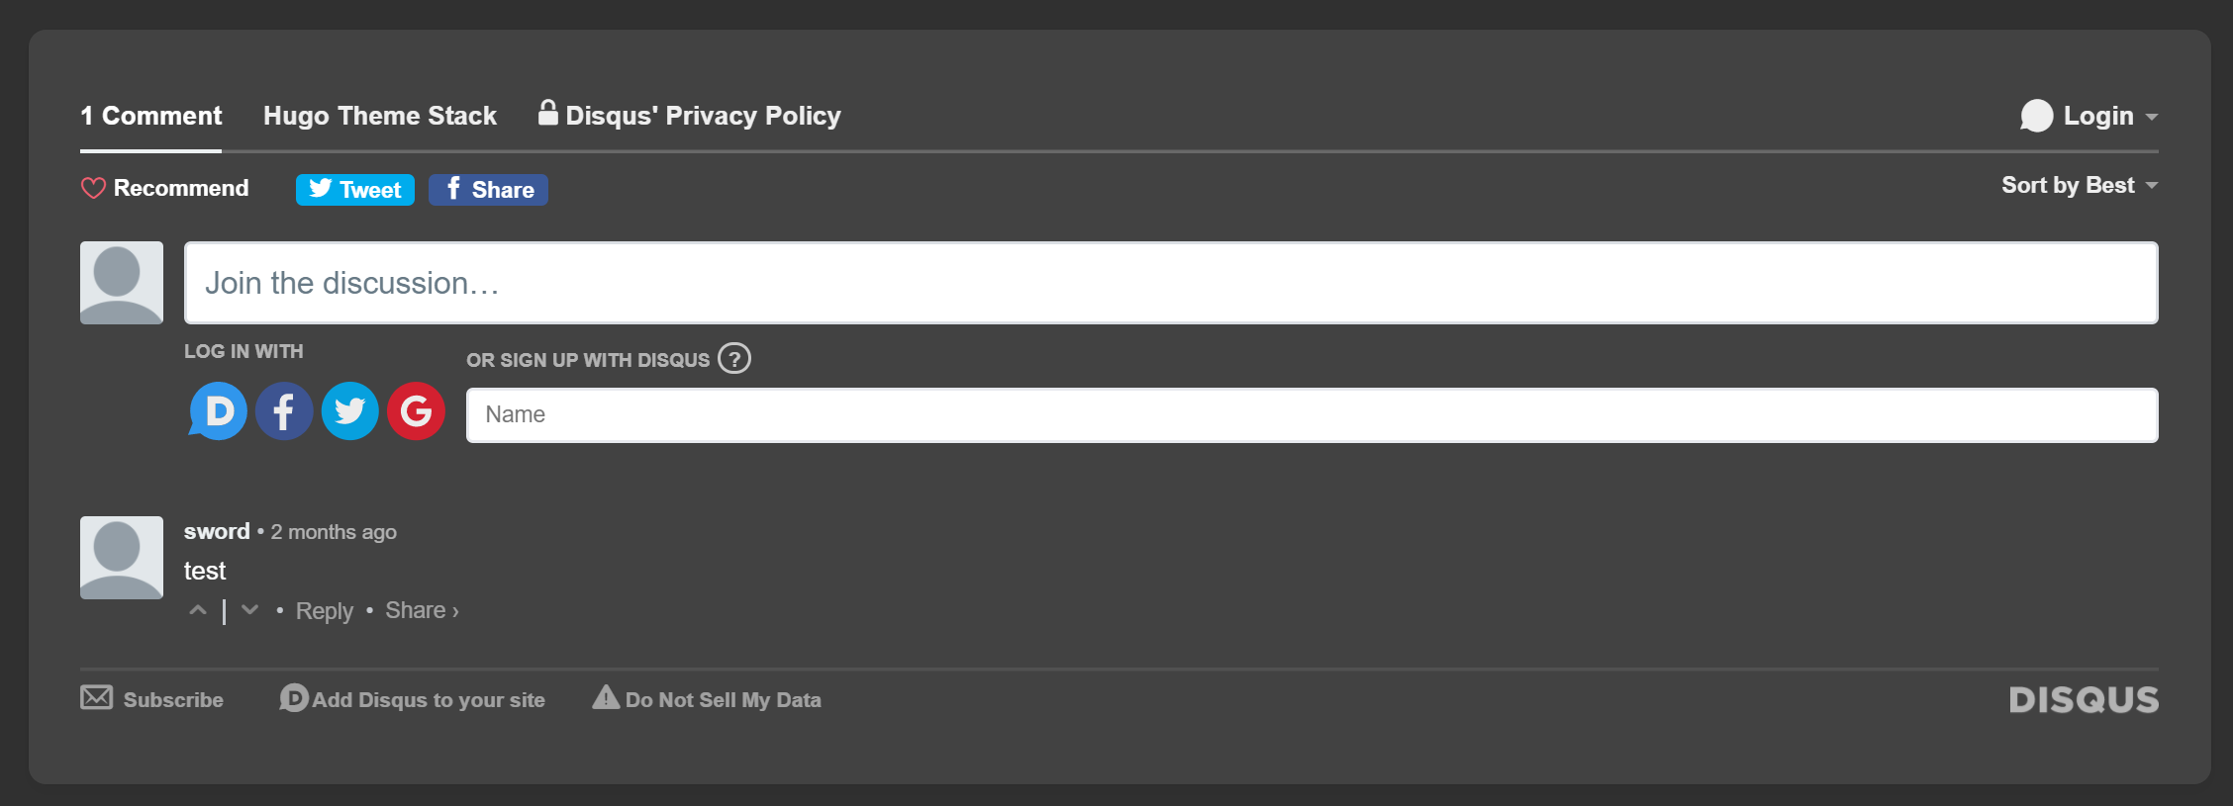Log in with Facebook
The width and height of the screenshot is (2233, 806).
tap(284, 410)
